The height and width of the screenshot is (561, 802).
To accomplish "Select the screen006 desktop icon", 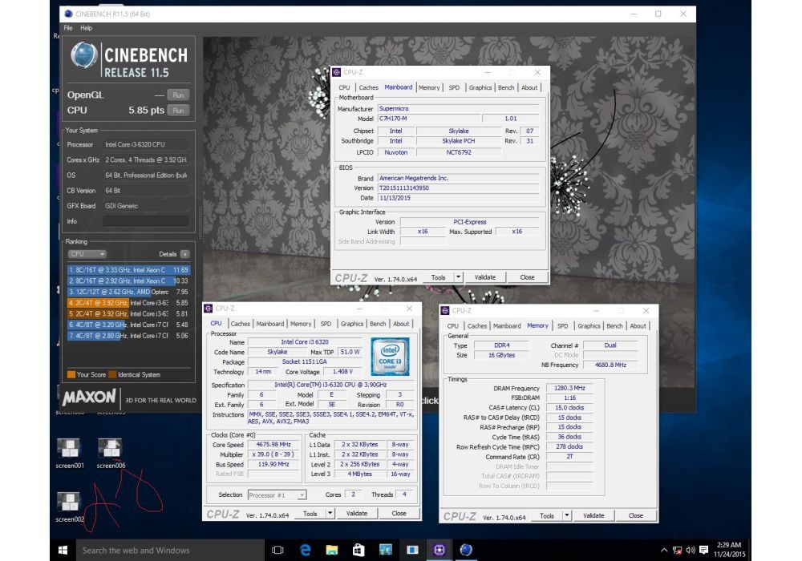I will click(x=111, y=454).
